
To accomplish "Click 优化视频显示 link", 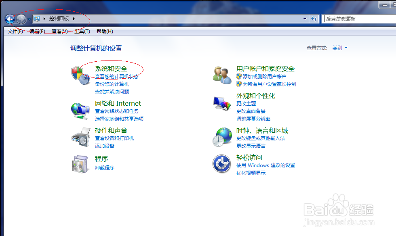I will pyautogui.click(x=251, y=173).
